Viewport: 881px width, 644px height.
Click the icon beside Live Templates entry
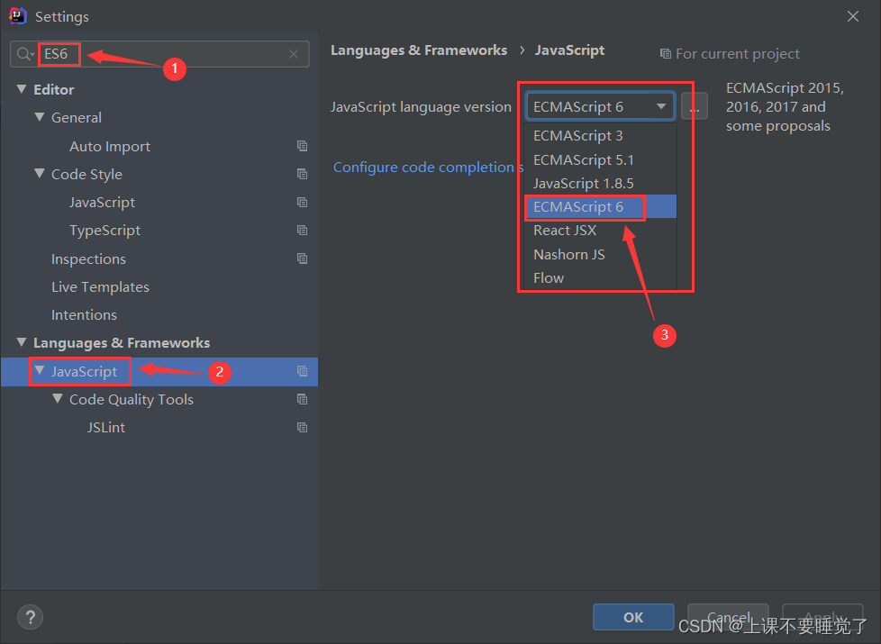pos(302,286)
